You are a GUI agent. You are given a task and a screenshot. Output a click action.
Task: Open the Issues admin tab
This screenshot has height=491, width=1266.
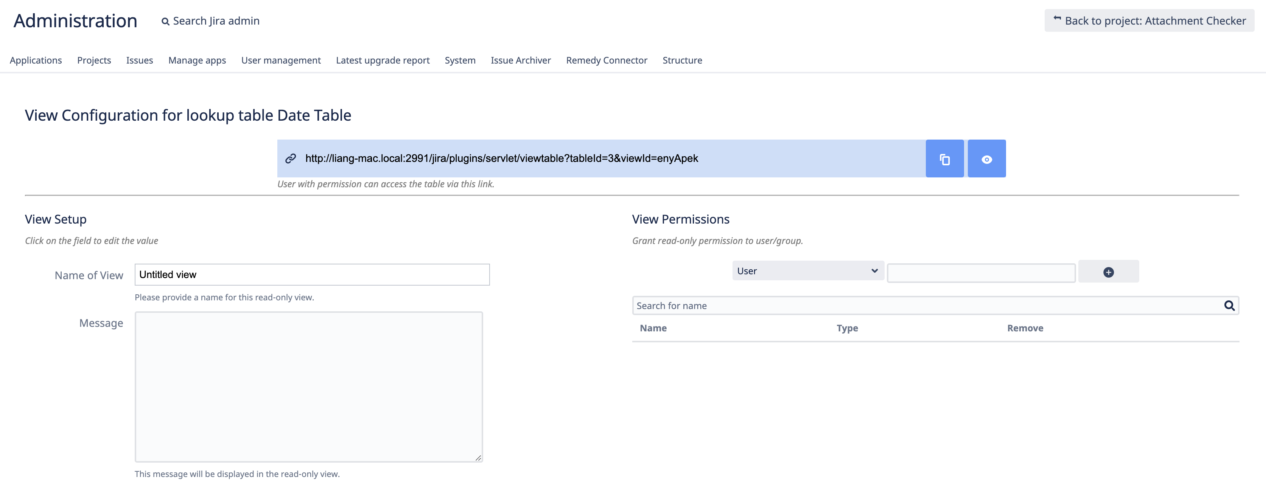(x=140, y=60)
